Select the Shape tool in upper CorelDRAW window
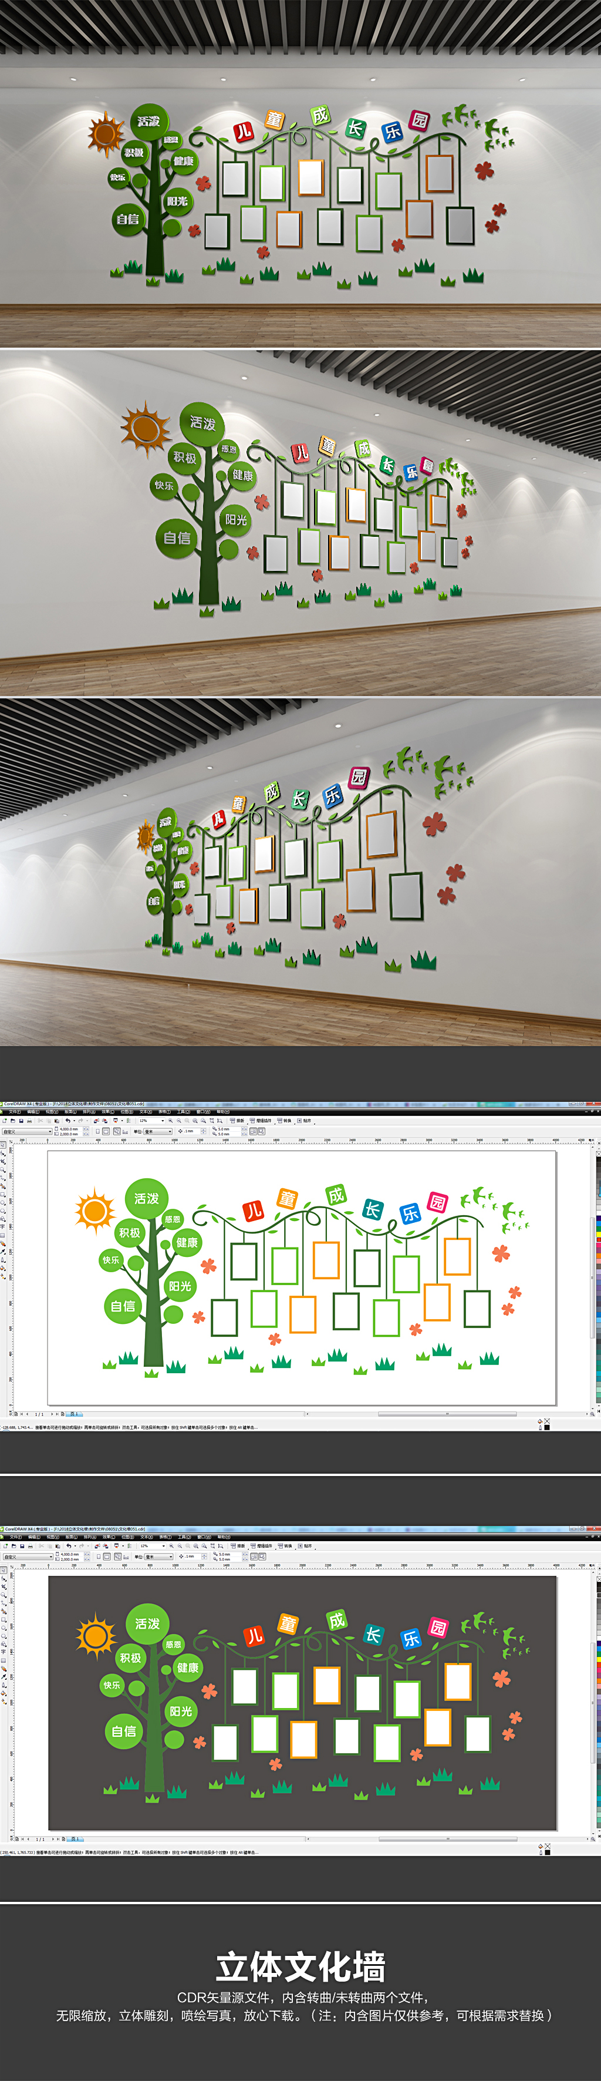 coord(3,1154)
